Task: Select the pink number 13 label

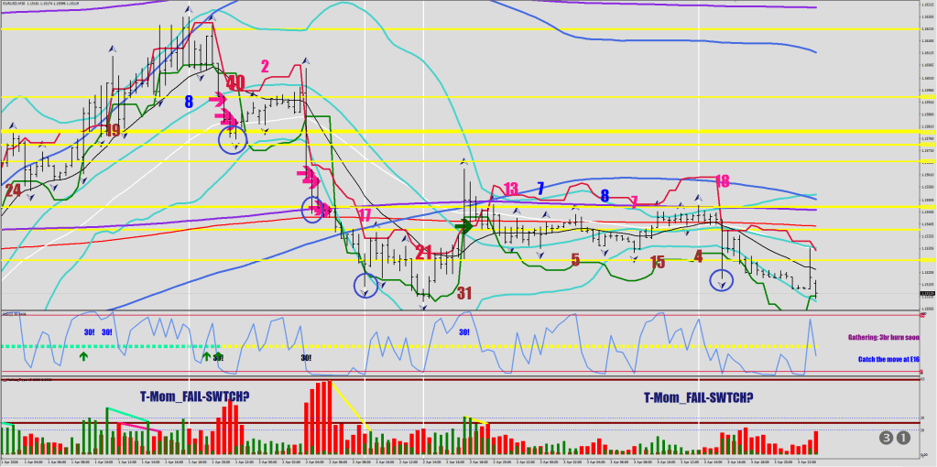Action: [x=510, y=189]
